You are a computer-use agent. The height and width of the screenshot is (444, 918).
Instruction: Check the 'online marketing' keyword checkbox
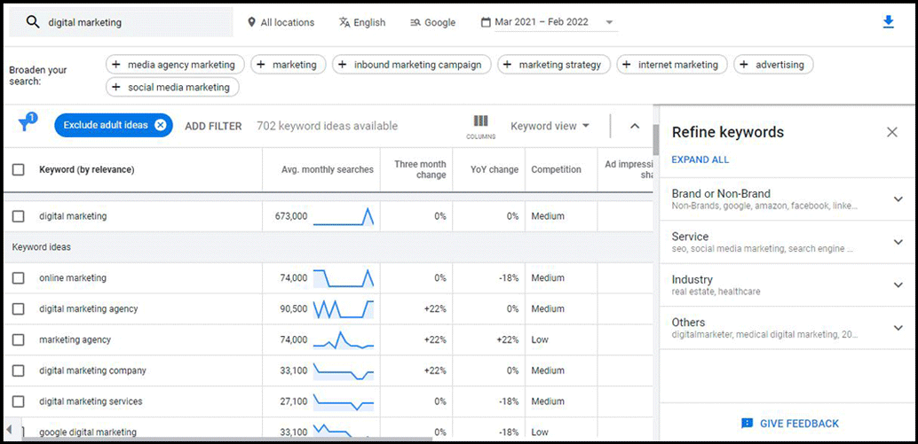tap(19, 278)
